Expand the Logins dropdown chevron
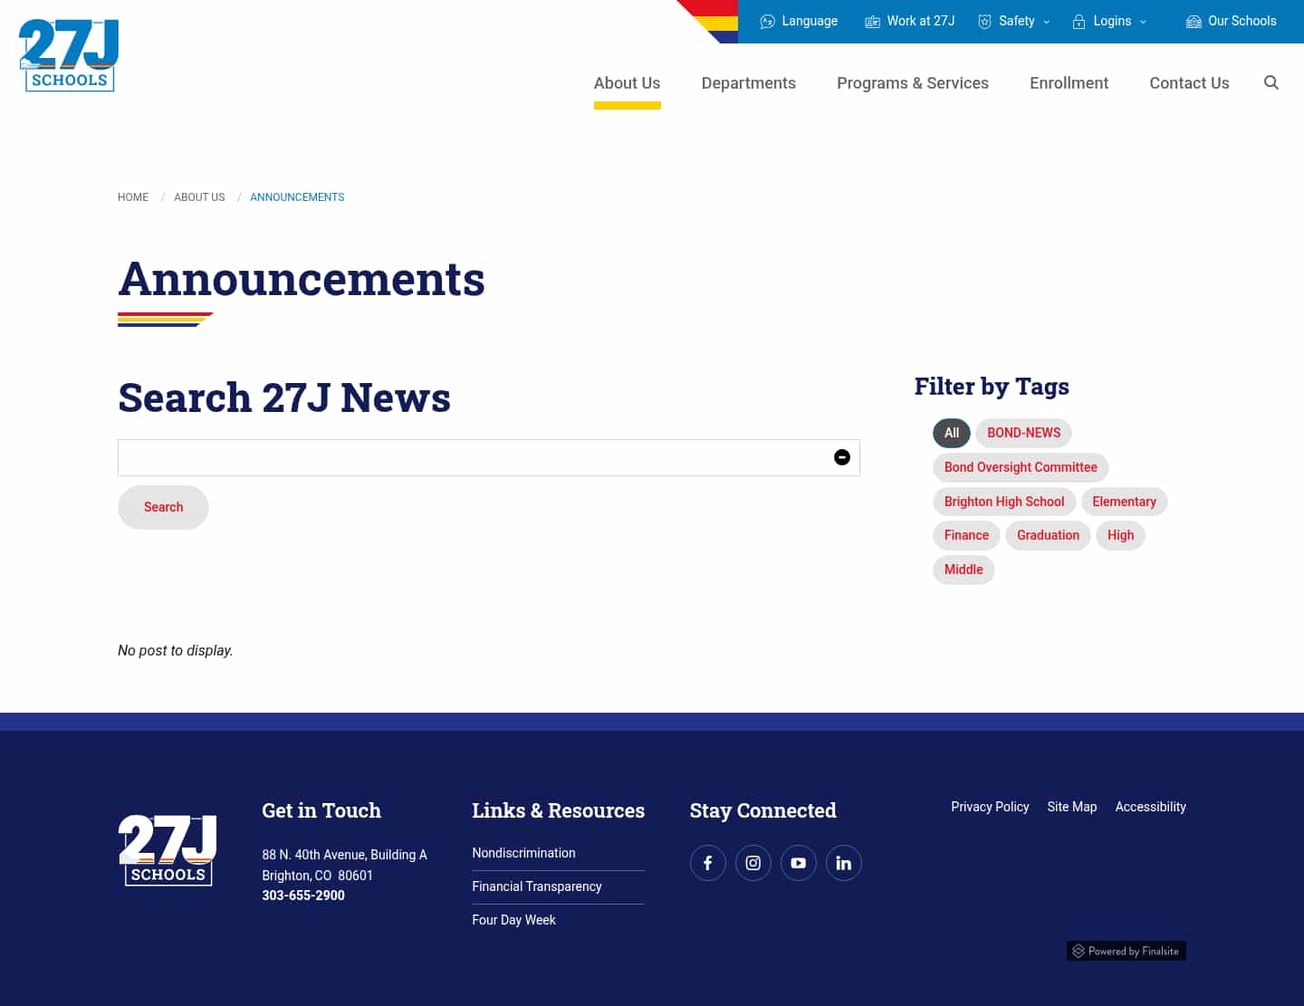 point(1143,22)
